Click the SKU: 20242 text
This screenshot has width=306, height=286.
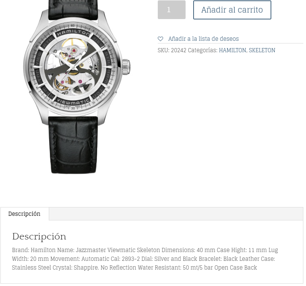tap(172, 50)
